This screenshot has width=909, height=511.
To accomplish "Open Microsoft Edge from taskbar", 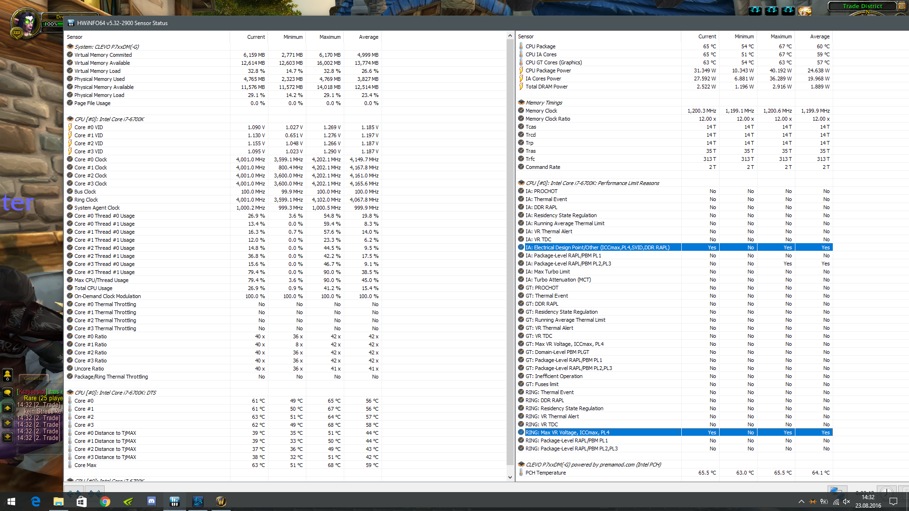I will 36,502.
